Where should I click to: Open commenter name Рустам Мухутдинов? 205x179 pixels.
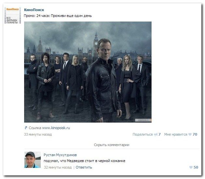[60, 155]
